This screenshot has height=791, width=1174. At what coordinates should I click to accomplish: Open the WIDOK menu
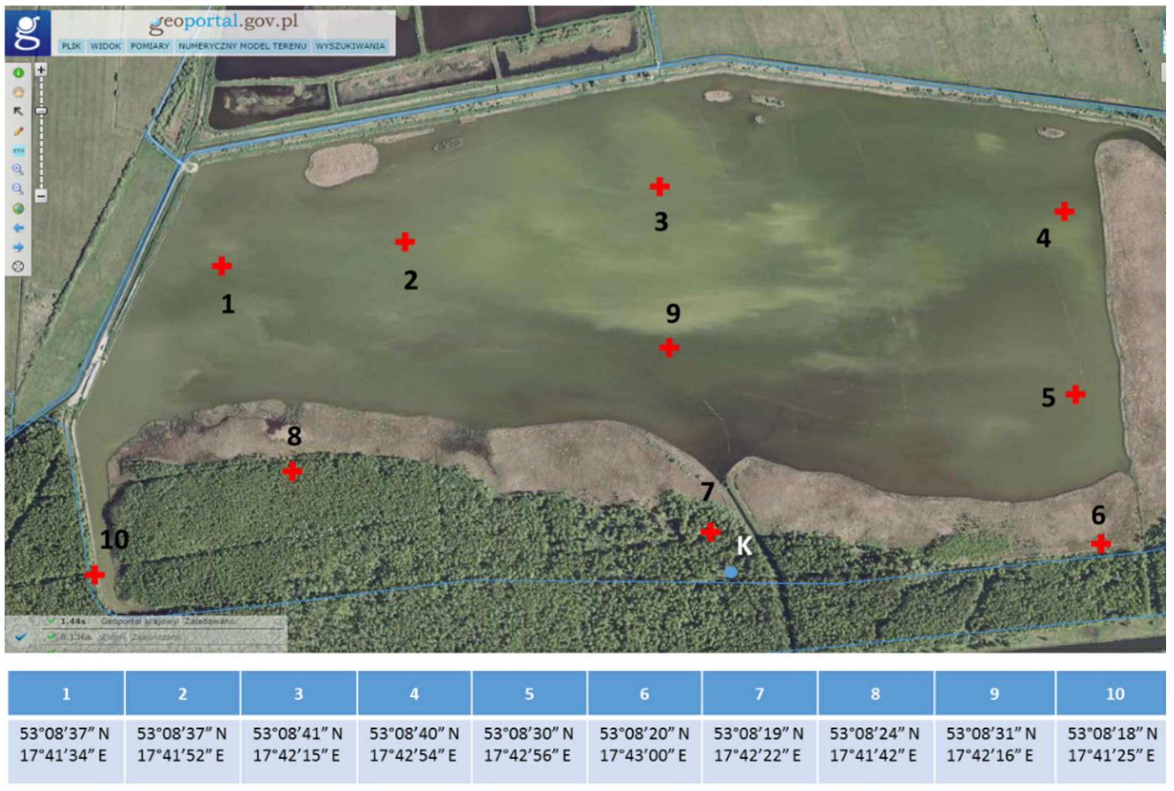pos(105,46)
